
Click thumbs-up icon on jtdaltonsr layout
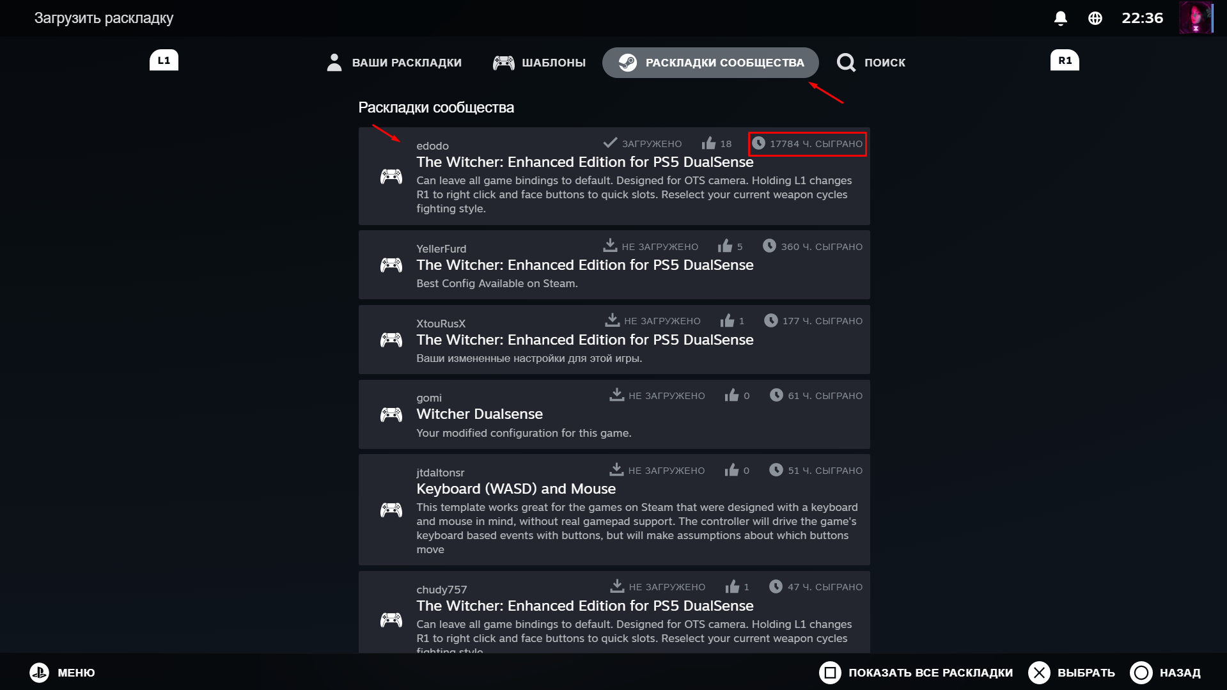[731, 469]
